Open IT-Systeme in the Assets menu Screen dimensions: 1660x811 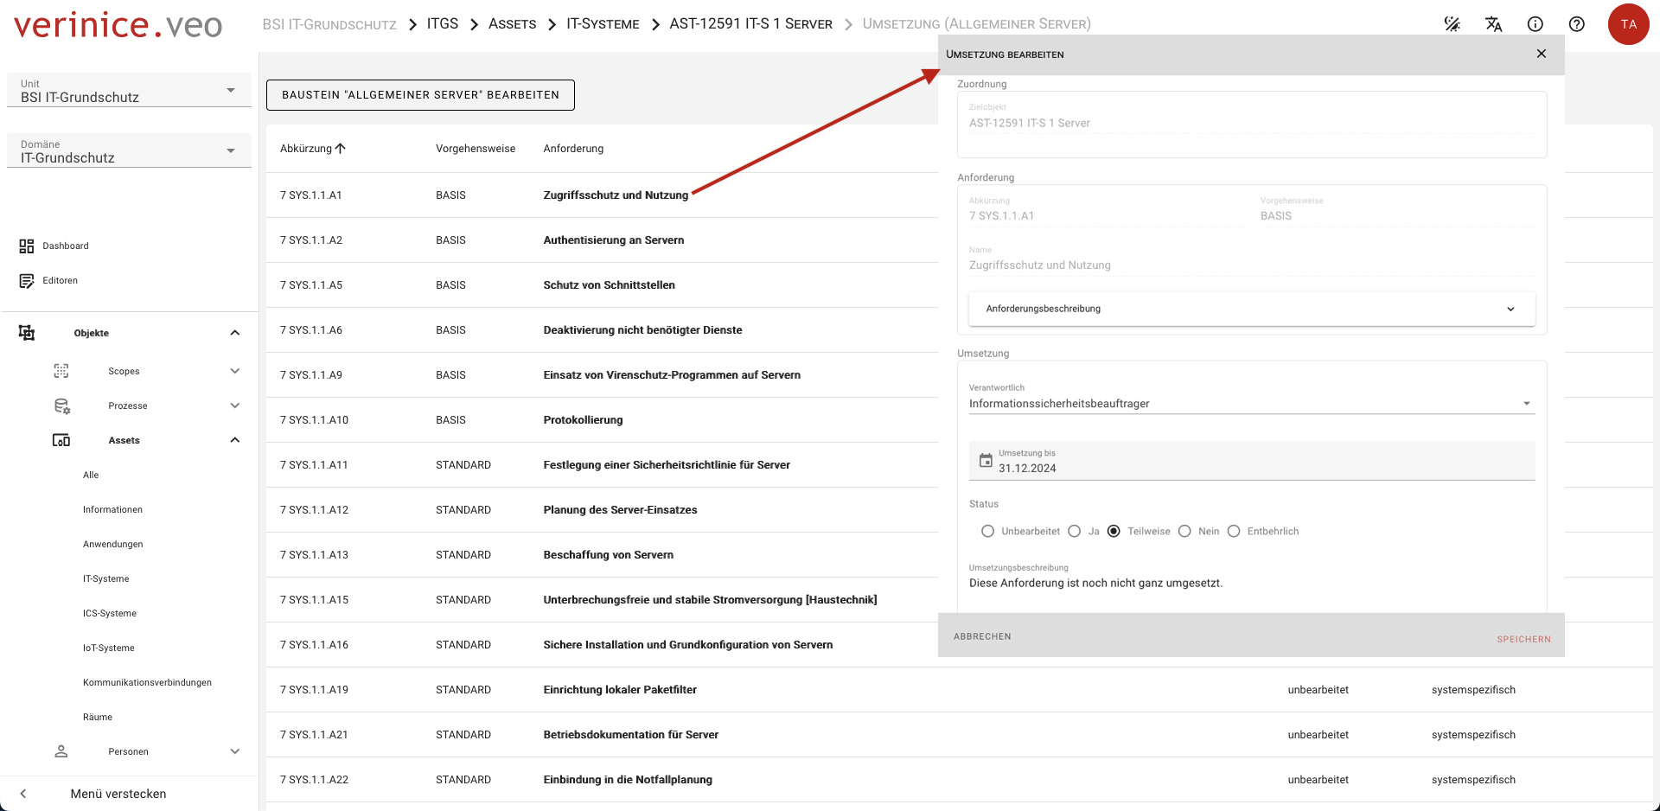105,579
